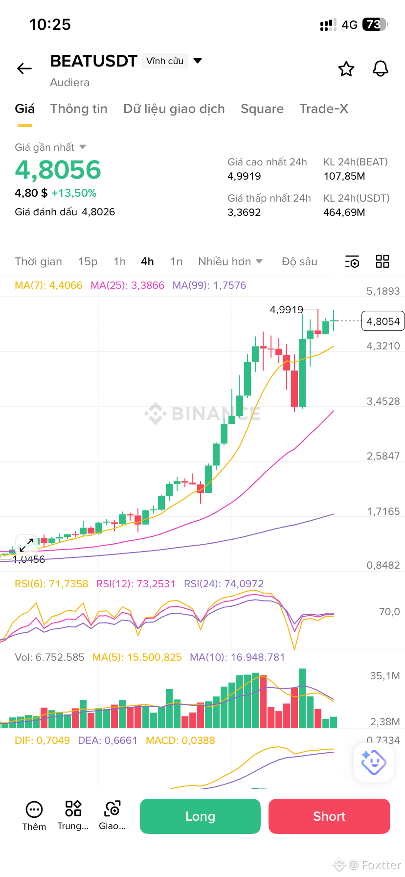Open Trade-X tab
Image resolution: width=405 pixels, height=877 pixels.
coord(324,109)
